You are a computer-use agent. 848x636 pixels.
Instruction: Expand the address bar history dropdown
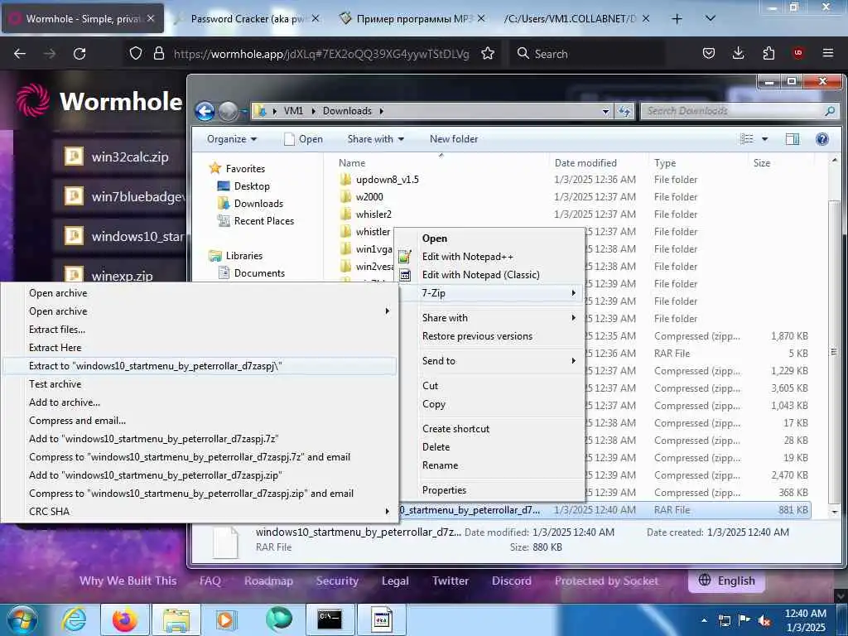tap(605, 111)
